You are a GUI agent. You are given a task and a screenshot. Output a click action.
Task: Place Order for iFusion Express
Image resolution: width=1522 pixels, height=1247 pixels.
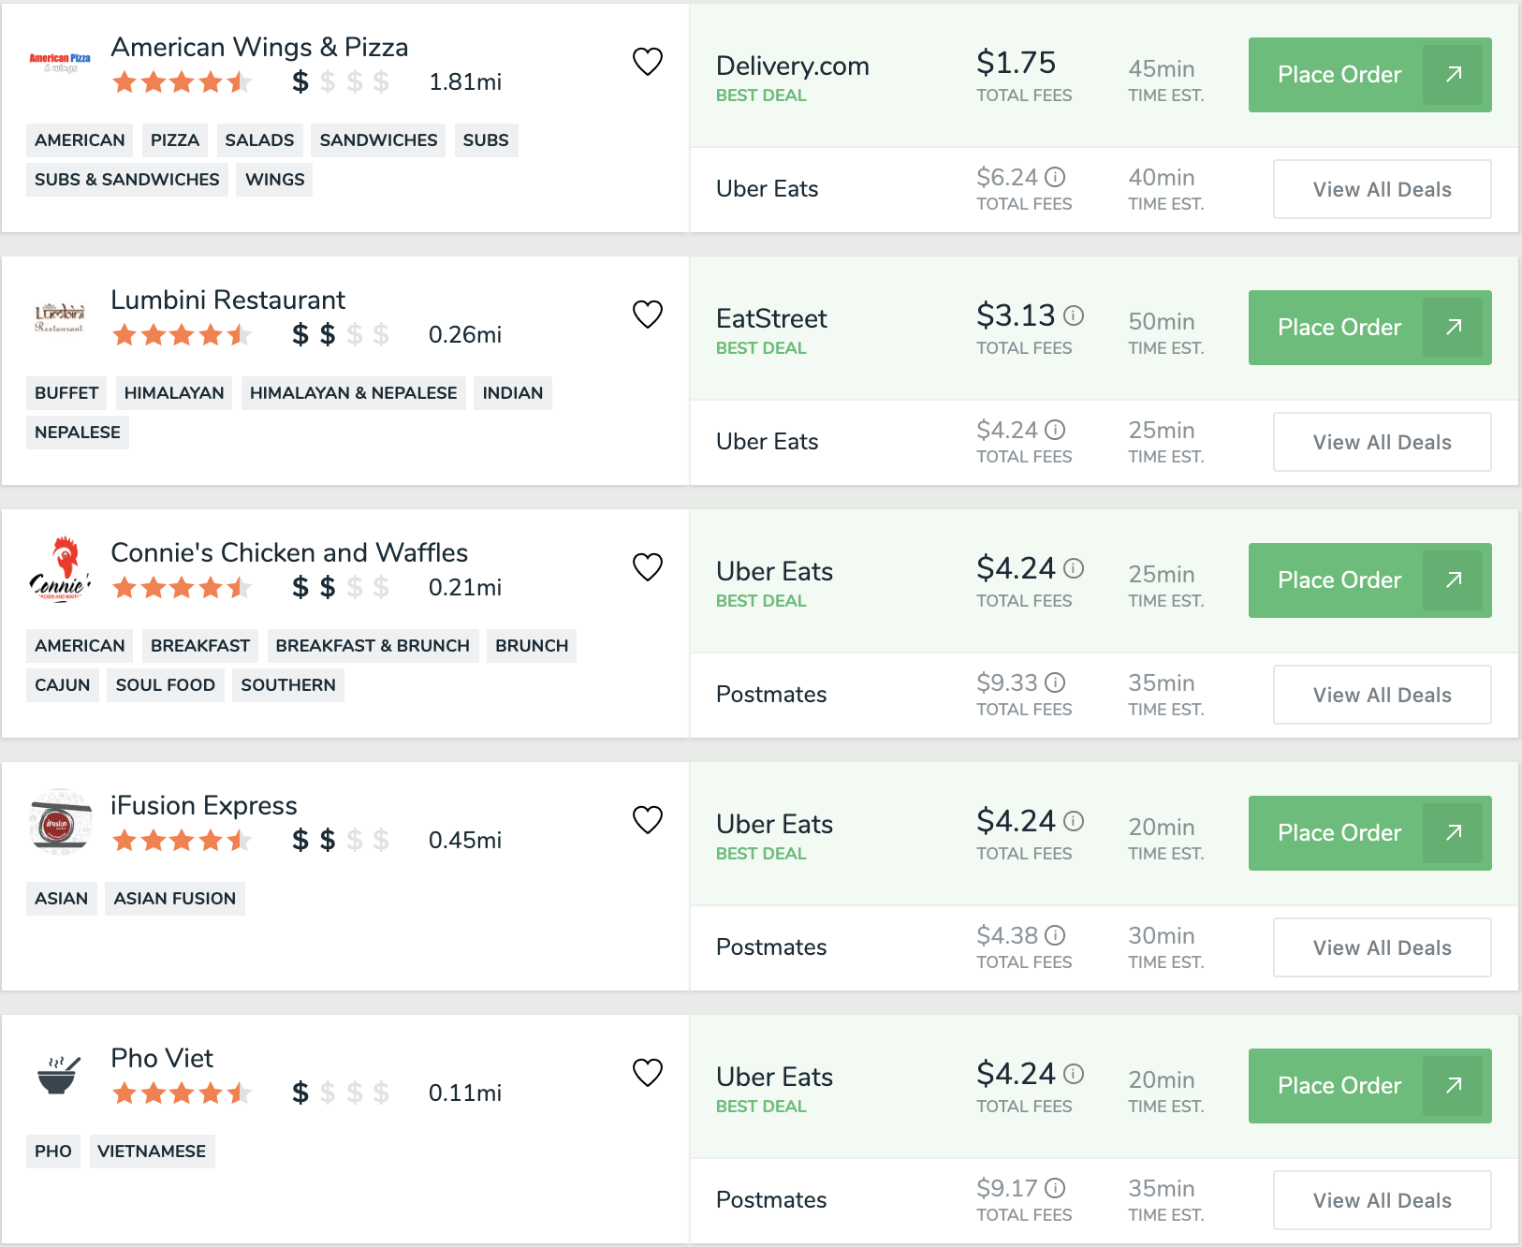coord(1369,833)
